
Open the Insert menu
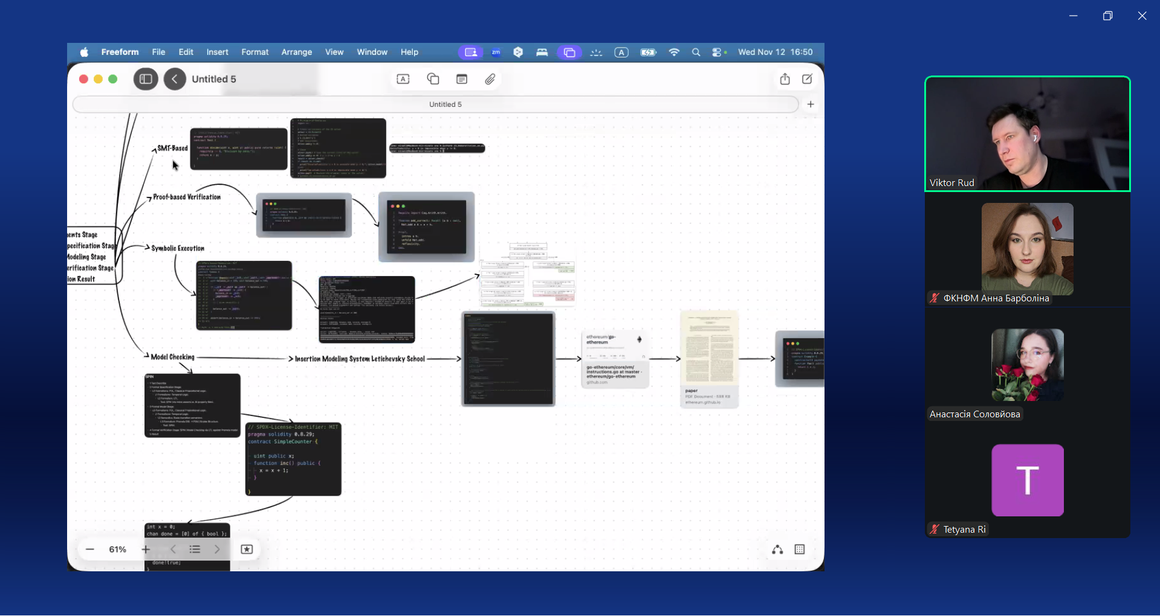pyautogui.click(x=217, y=53)
